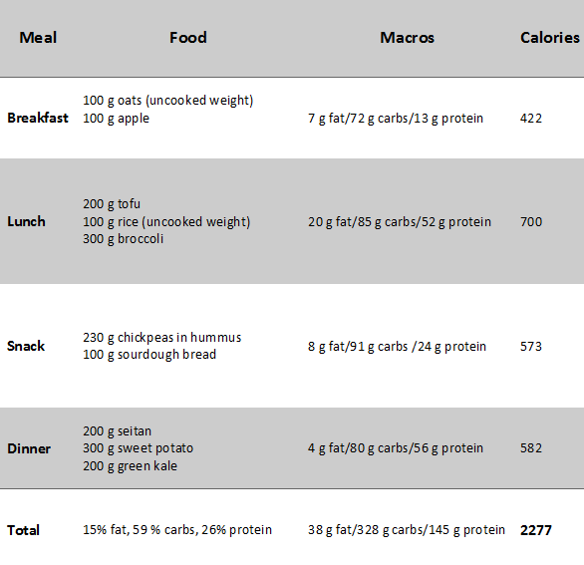The width and height of the screenshot is (584, 565).
Task: Select the Snack row label
Action: click(26, 346)
